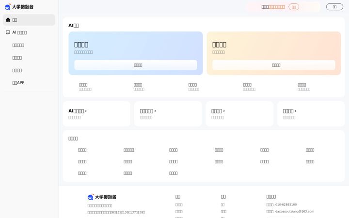Screen dimensions: 349x218
Task: Click the dark-outlined pill button at top right
Action: [334, 7]
